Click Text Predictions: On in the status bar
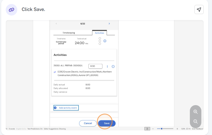This screenshot has height=135, width=212. pos(35,129)
